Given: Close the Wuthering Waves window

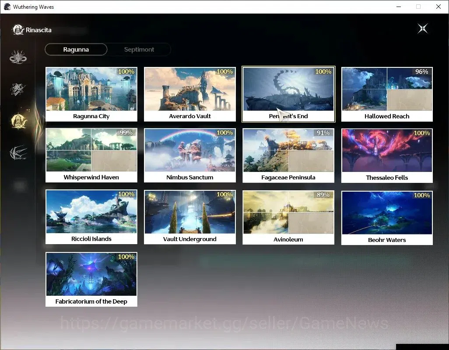Looking at the screenshot, I should [438, 7].
